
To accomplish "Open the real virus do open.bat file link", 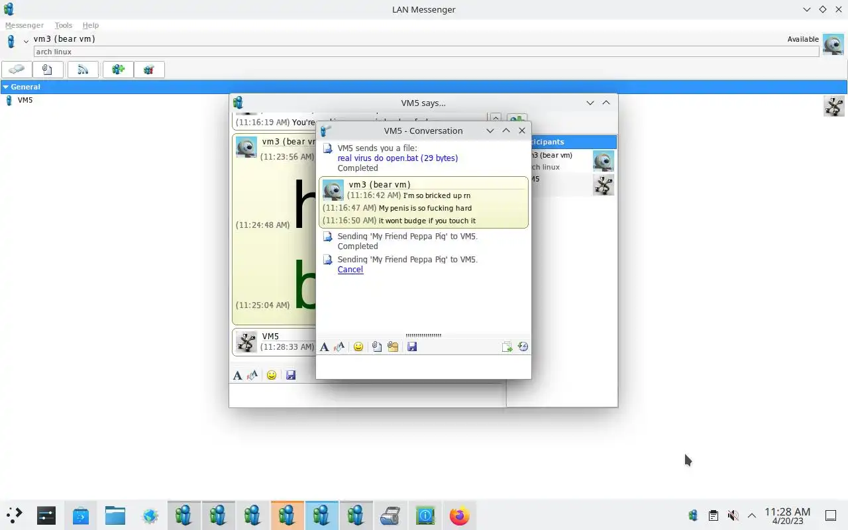I will pos(397,158).
